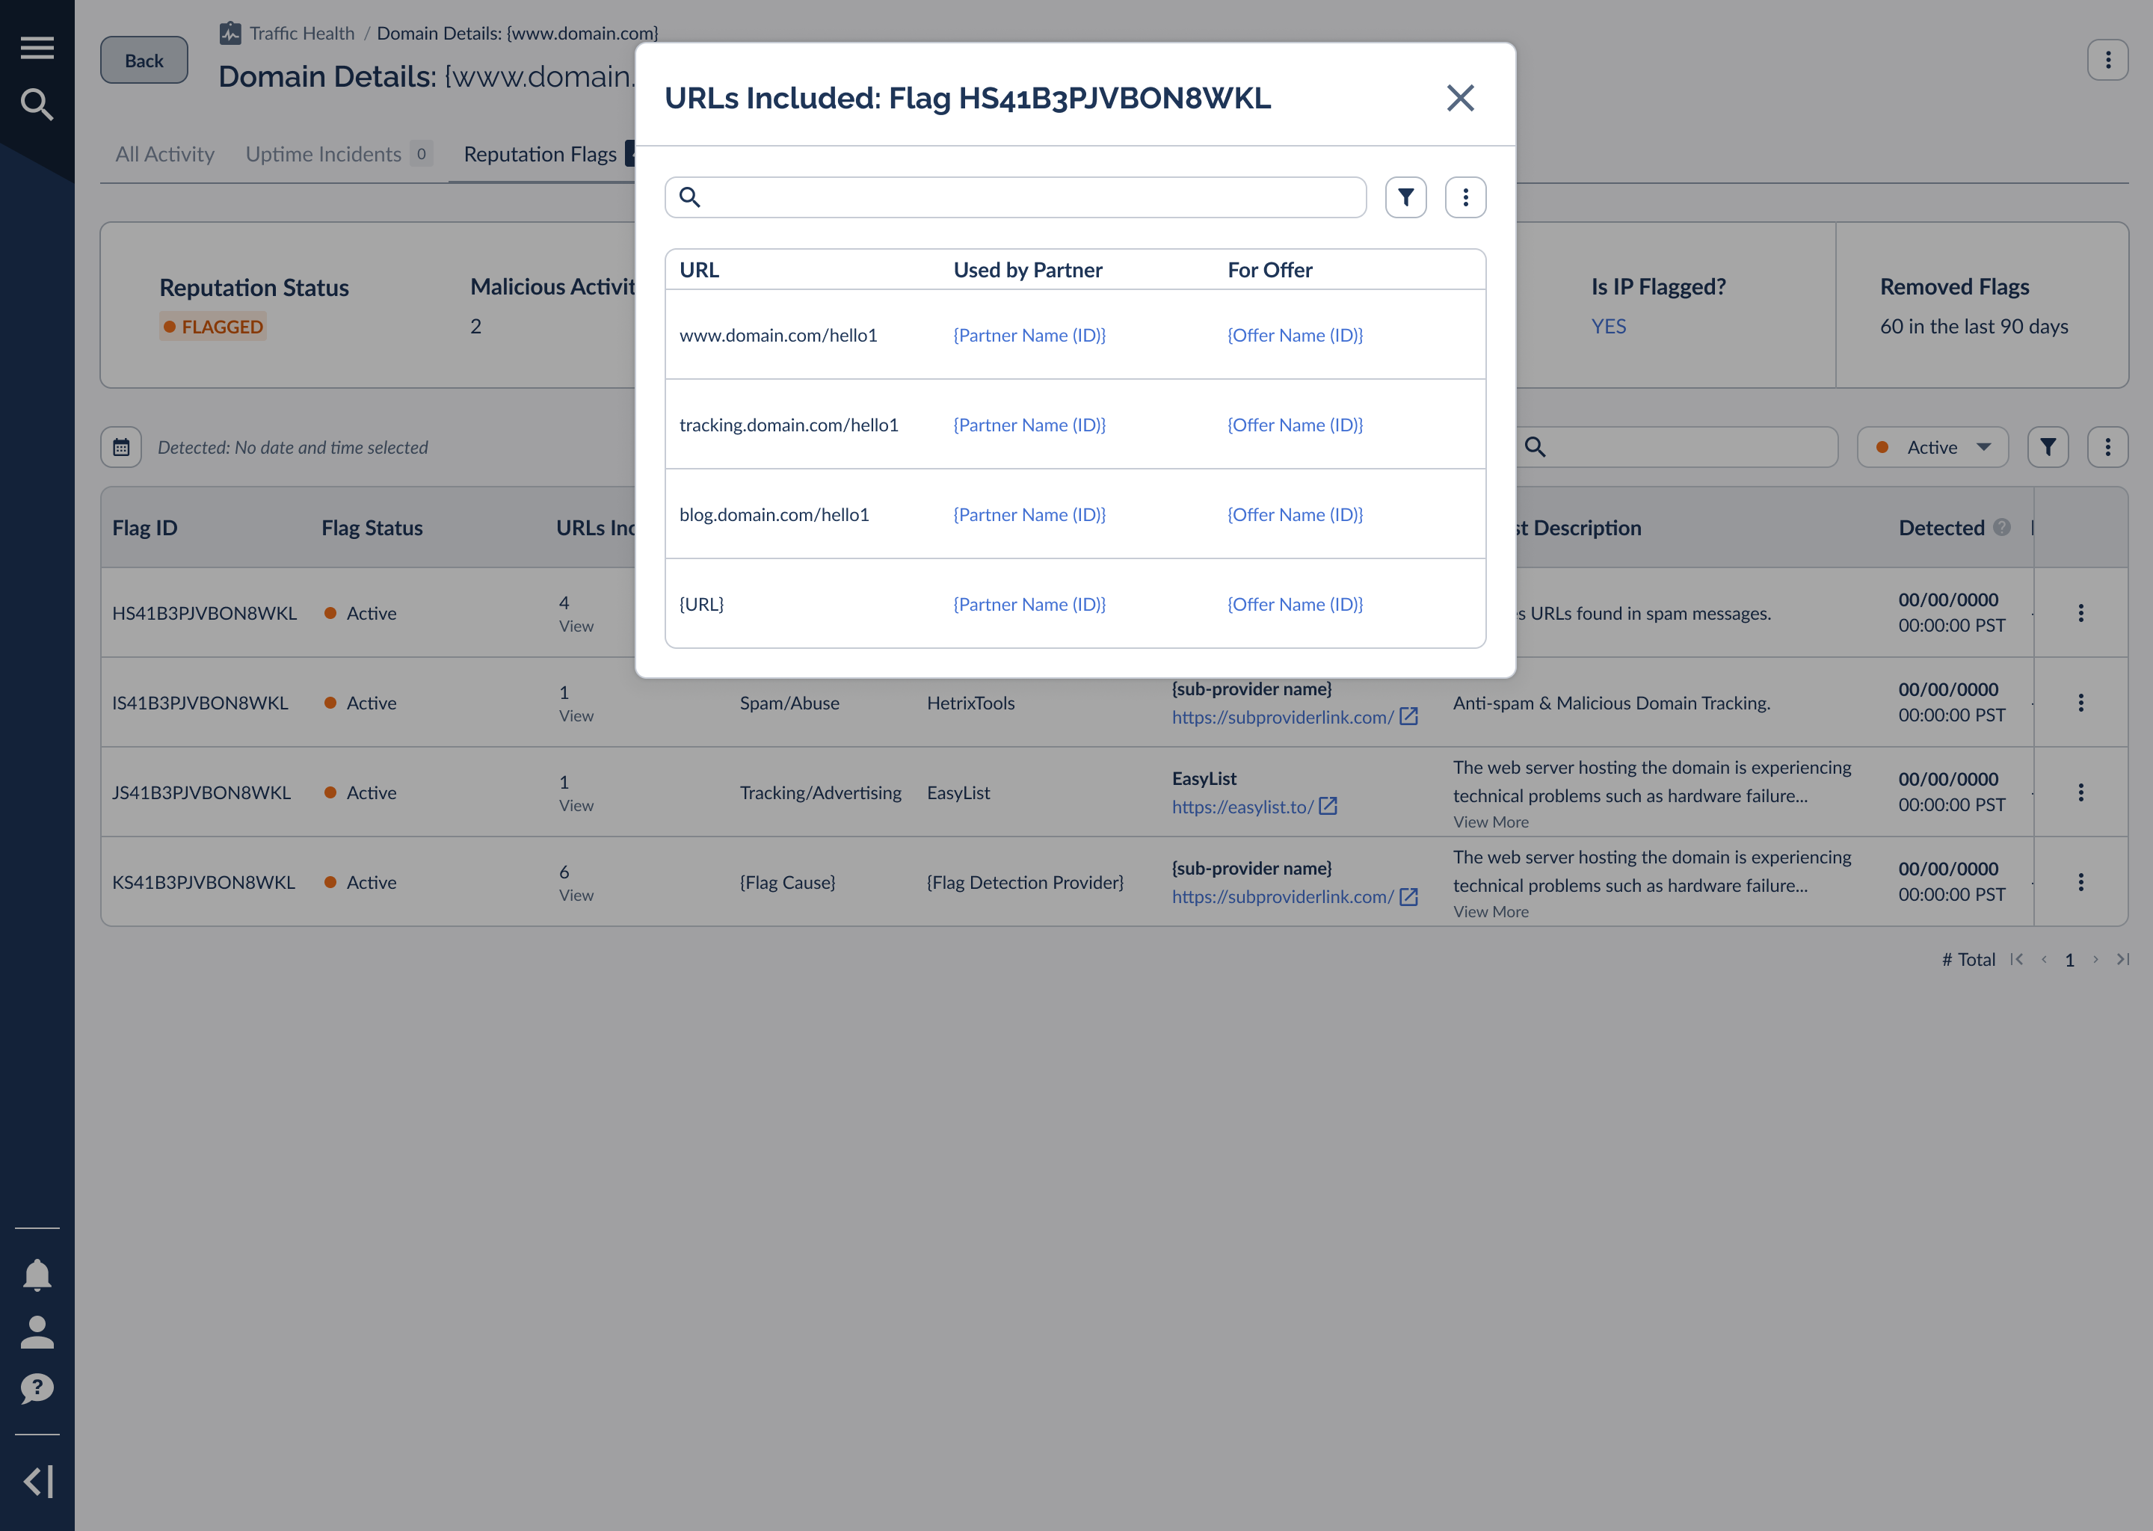Select the www.domain.com/hello1 URL cell
The image size is (2153, 1531).
tap(777, 335)
